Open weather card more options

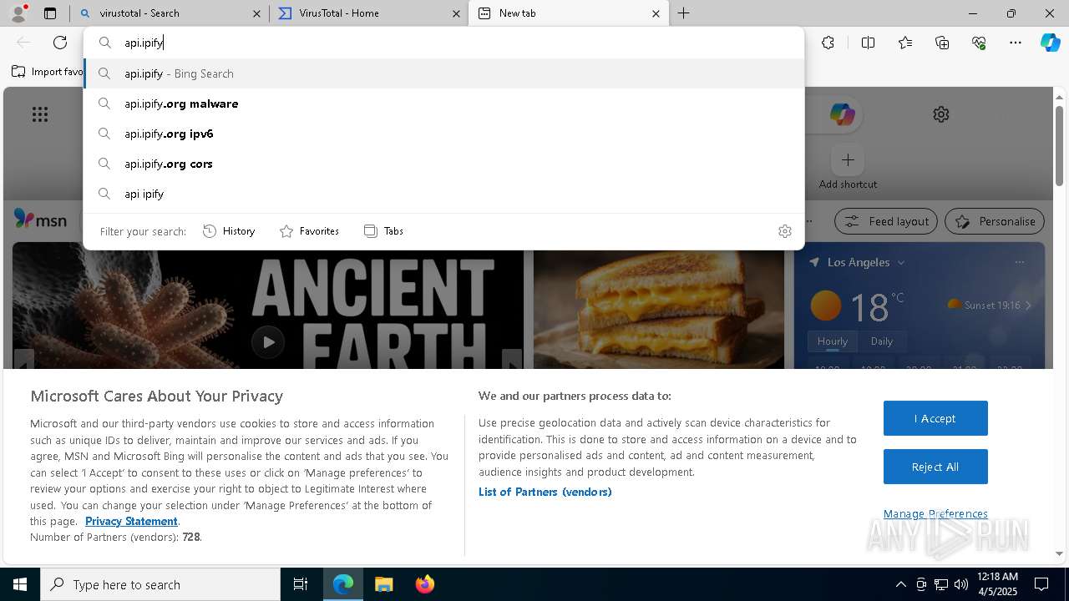[x=1019, y=262]
